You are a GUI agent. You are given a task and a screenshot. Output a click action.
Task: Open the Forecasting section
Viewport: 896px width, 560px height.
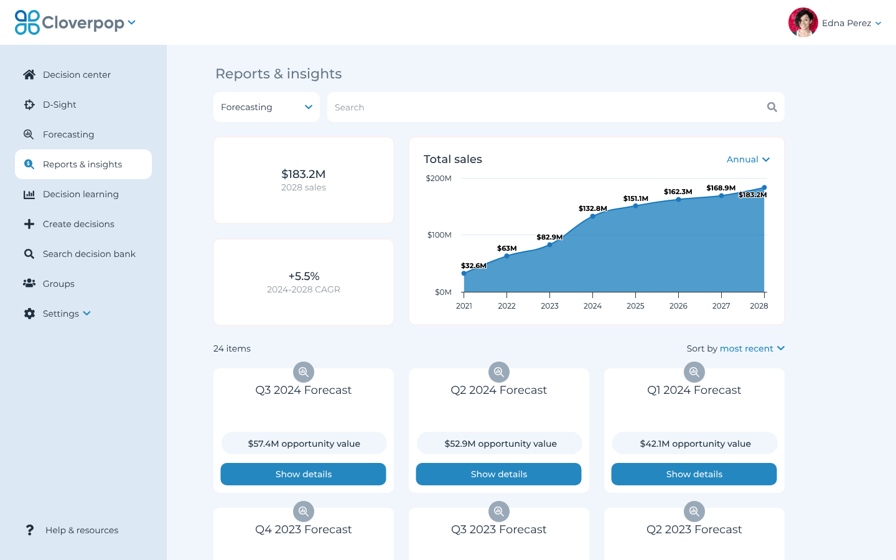[68, 134]
